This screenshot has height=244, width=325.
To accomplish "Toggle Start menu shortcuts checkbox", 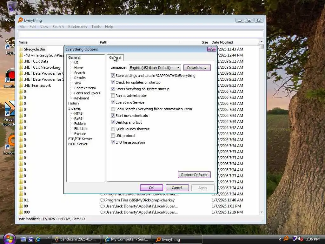I will pos(113,116).
